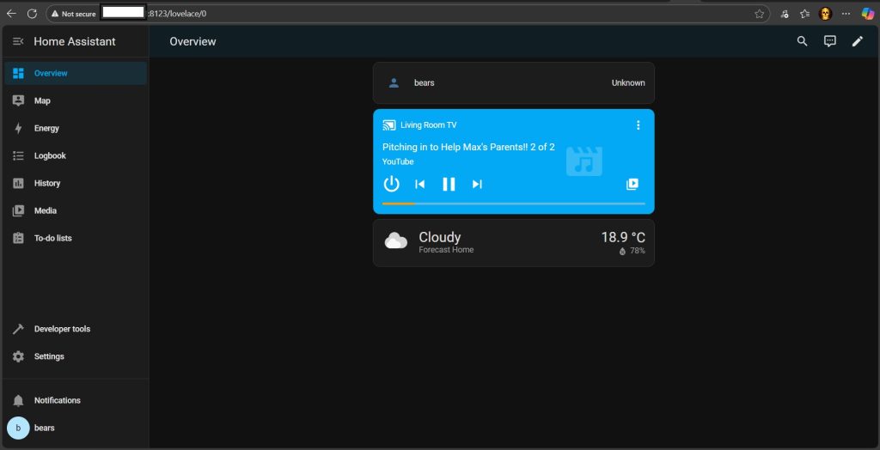Open the bears person entity card
Screen dimensions: 880x450
click(514, 83)
